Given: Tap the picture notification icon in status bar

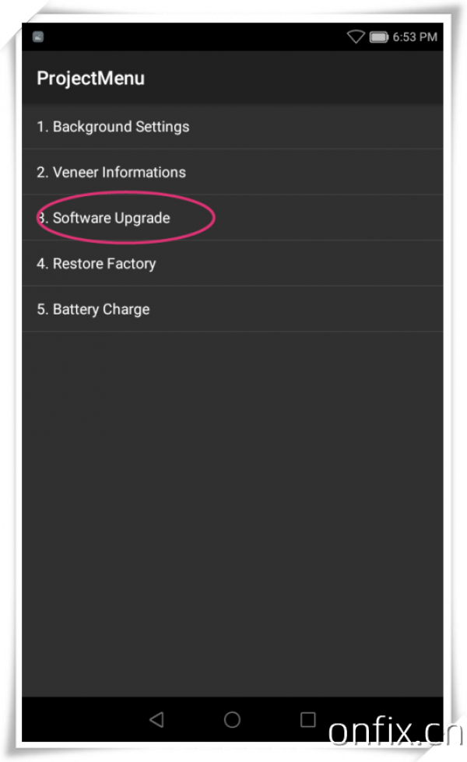Looking at the screenshot, I should pos(38,37).
